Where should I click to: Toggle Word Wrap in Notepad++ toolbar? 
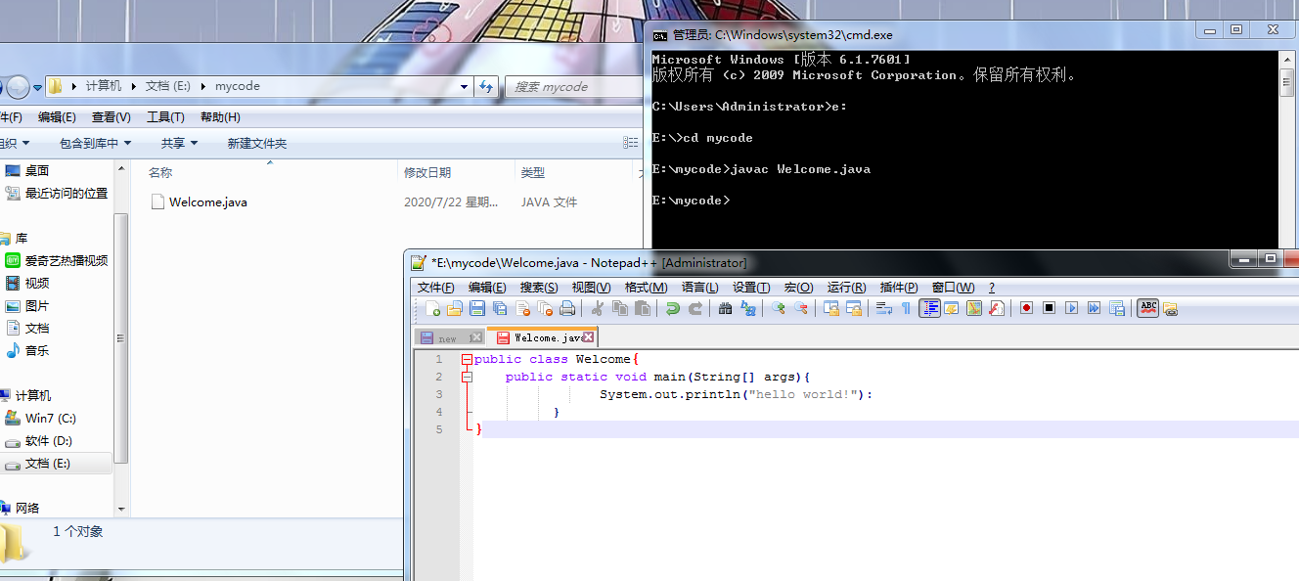(x=884, y=308)
